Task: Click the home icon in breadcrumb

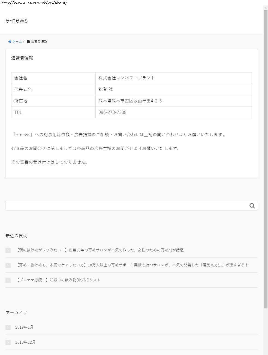Action: [10, 42]
